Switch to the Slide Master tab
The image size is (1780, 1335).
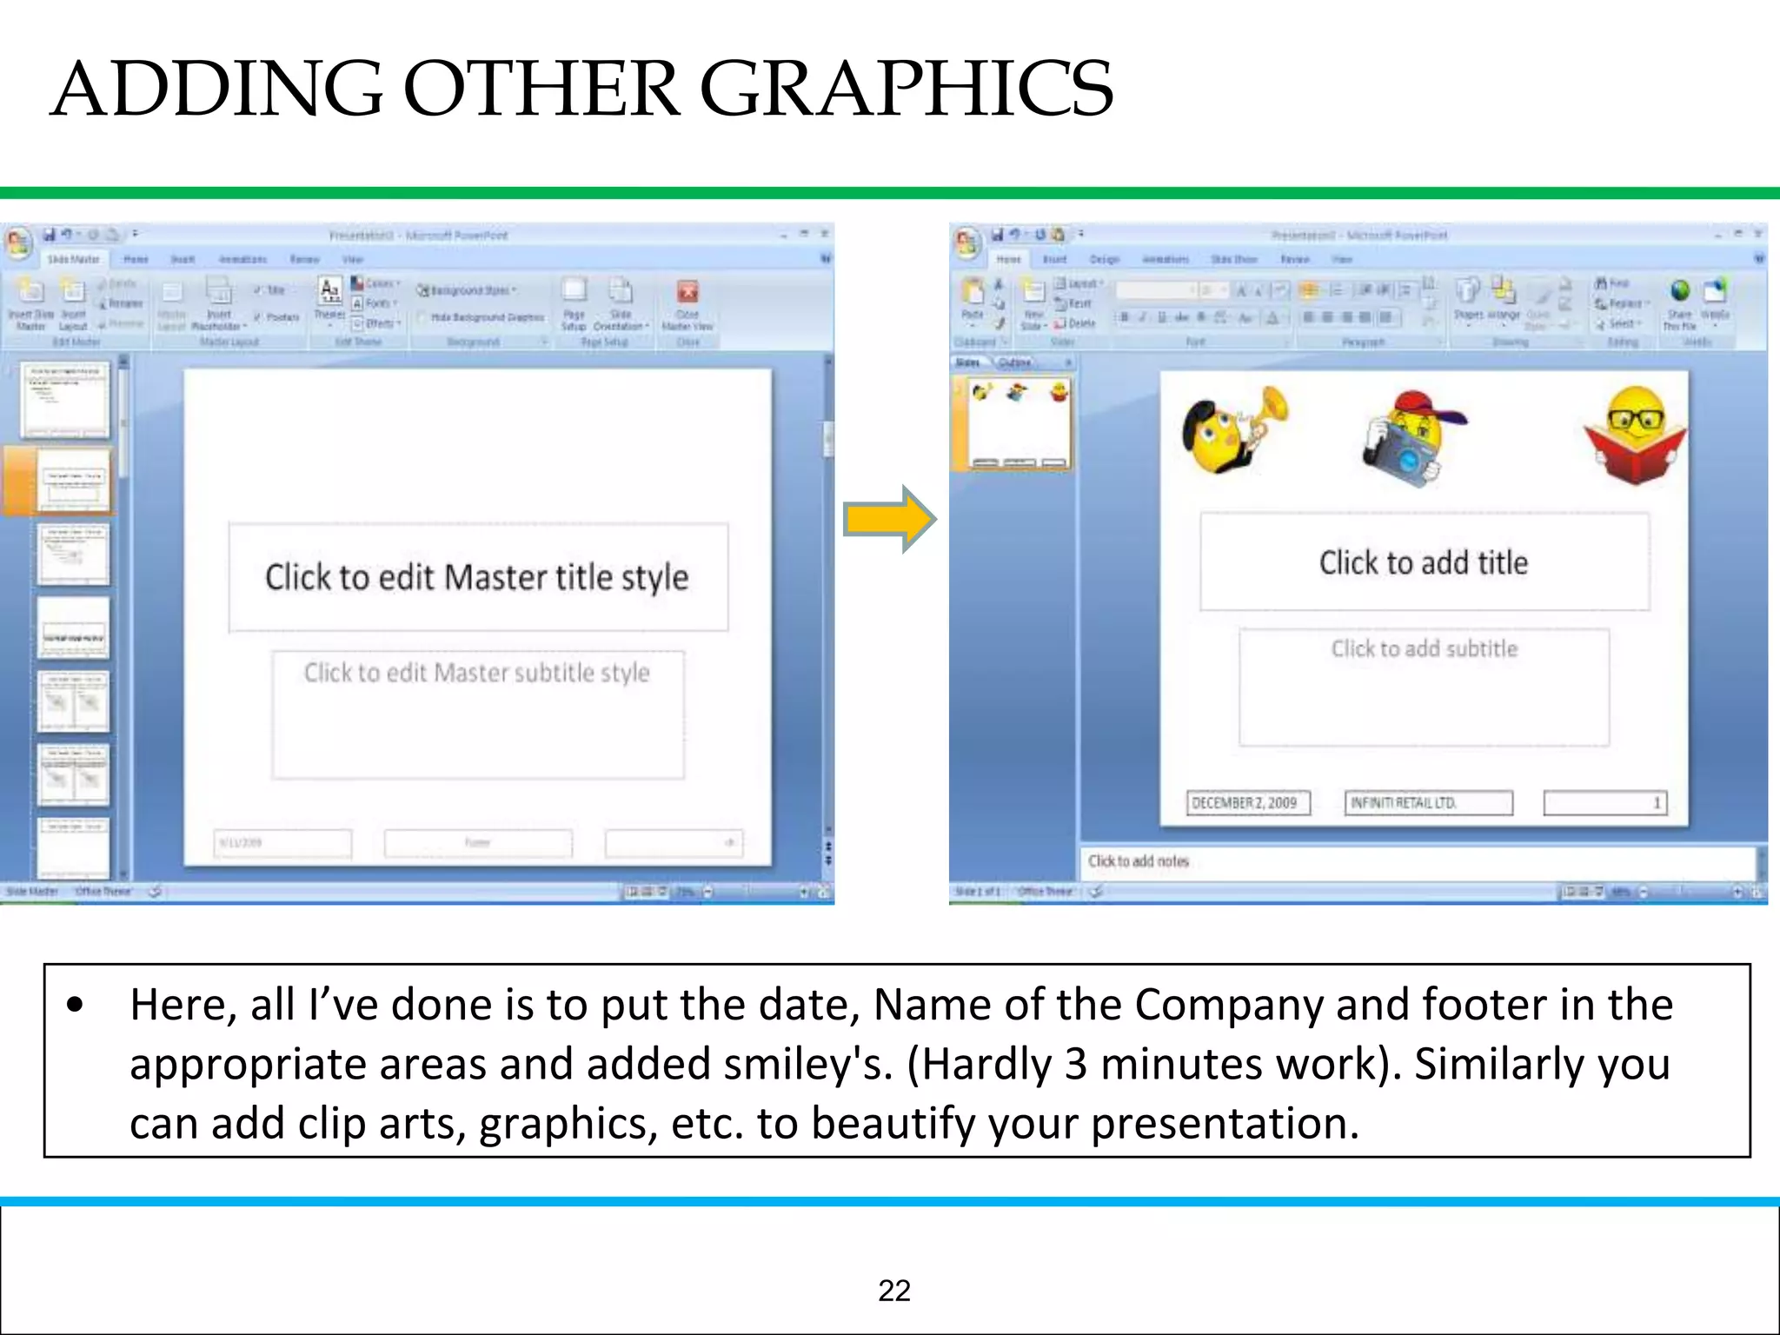pos(73,259)
